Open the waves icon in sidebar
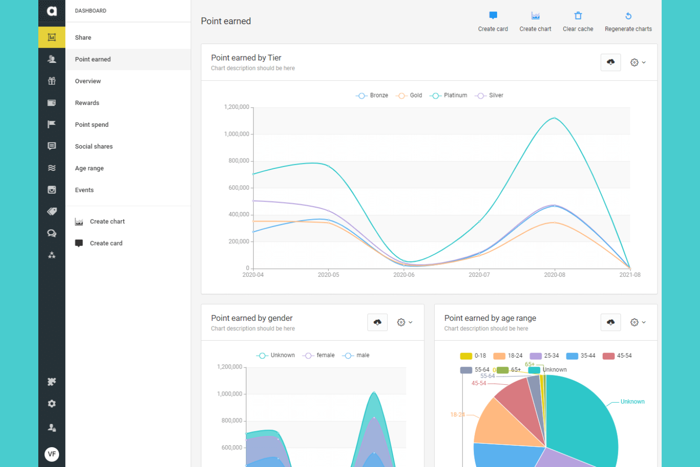Screen dimensions: 700x467 (52, 168)
